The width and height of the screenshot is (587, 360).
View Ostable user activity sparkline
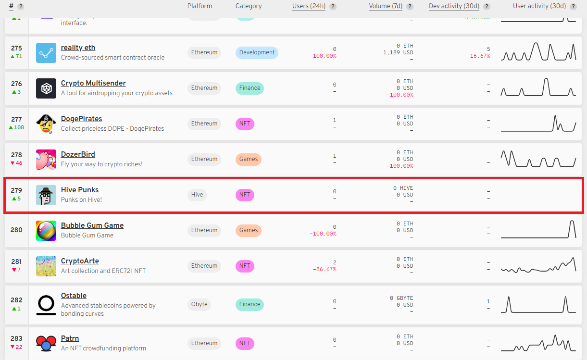[538, 304]
